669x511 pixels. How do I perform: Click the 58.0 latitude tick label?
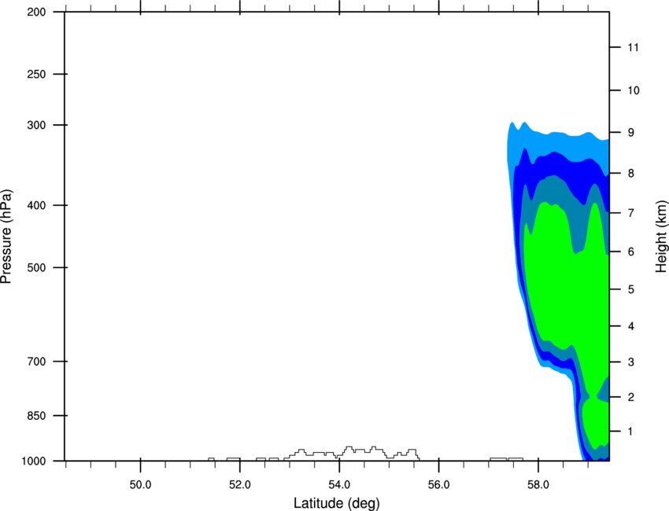point(538,485)
